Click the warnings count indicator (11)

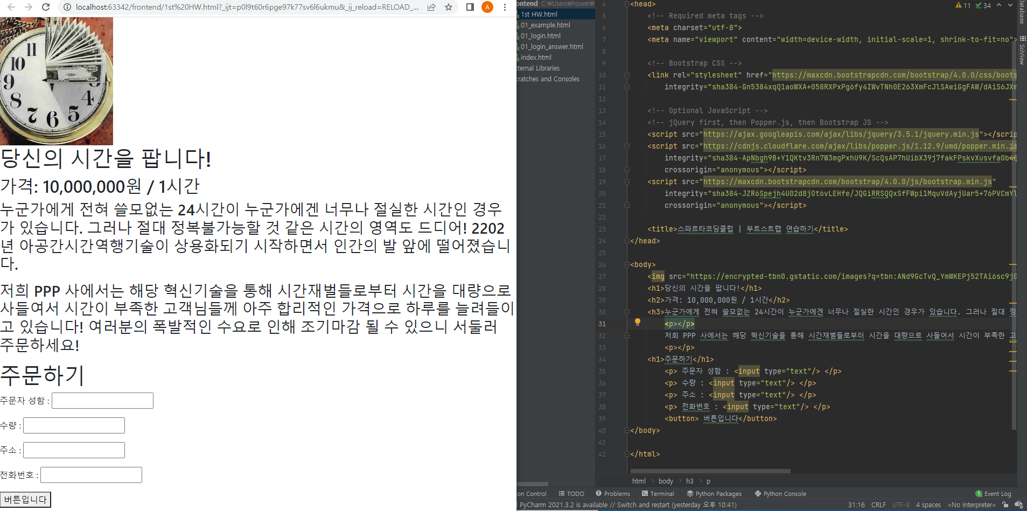coord(963,5)
